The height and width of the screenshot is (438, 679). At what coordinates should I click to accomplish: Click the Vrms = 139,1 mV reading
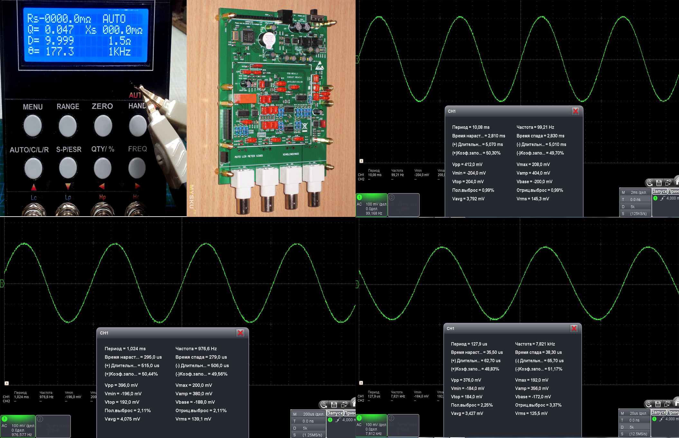click(x=193, y=419)
